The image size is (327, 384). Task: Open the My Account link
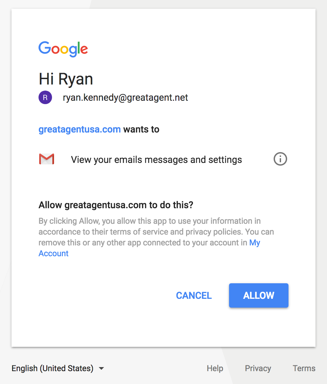point(255,243)
